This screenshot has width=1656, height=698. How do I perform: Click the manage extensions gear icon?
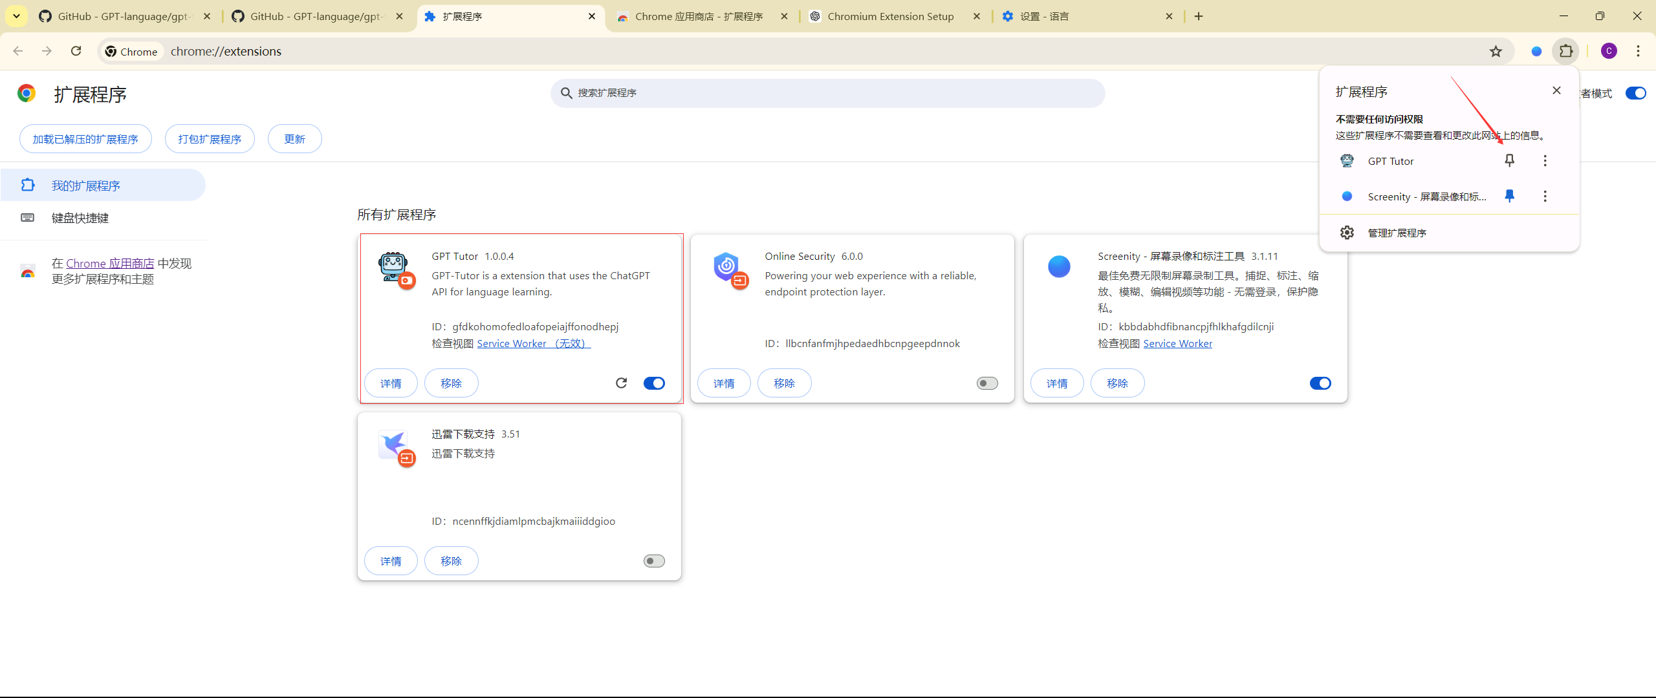tap(1347, 233)
